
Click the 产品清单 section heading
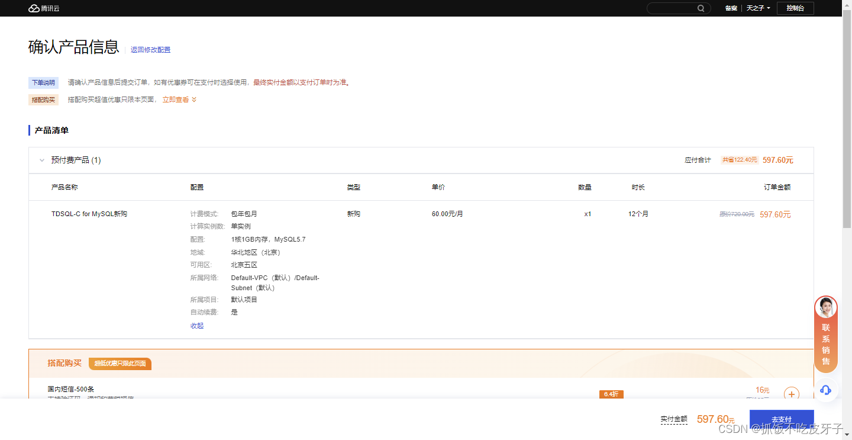[51, 130]
